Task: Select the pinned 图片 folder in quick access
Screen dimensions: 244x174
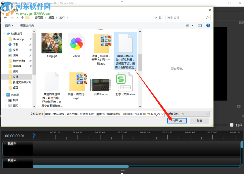Action: [x=16, y=55]
